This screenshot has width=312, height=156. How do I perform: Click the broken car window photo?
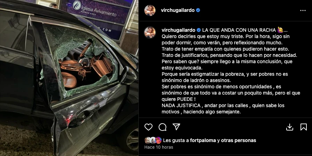(69, 78)
